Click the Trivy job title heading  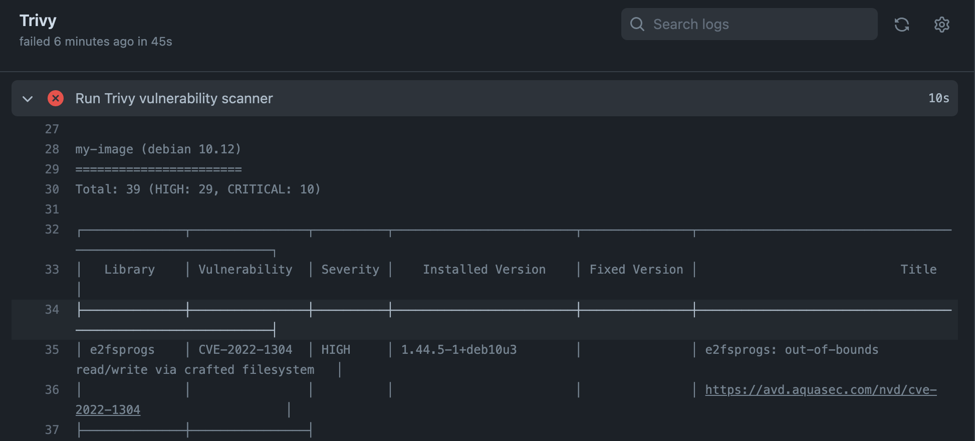click(38, 21)
